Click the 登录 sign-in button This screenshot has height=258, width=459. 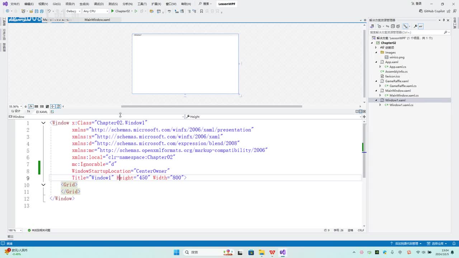tap(416, 4)
